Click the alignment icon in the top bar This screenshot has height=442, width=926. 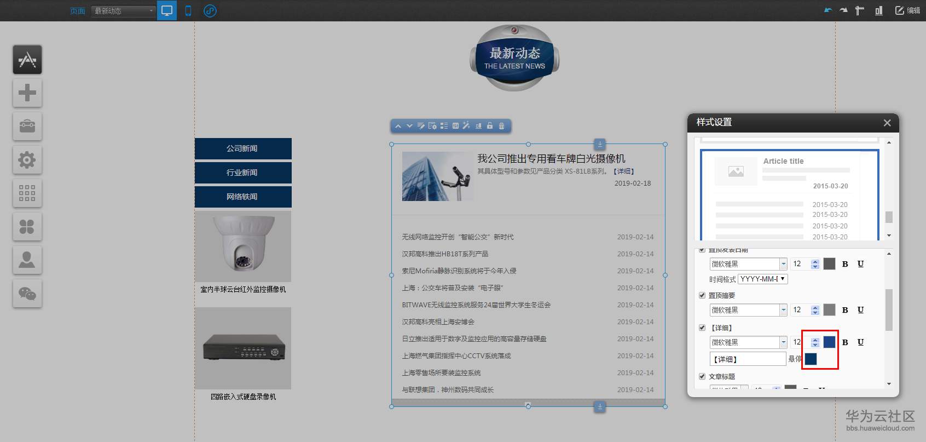click(879, 10)
